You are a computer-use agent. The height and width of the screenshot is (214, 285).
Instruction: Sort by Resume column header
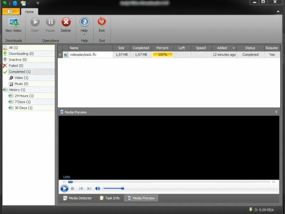pos(272,48)
